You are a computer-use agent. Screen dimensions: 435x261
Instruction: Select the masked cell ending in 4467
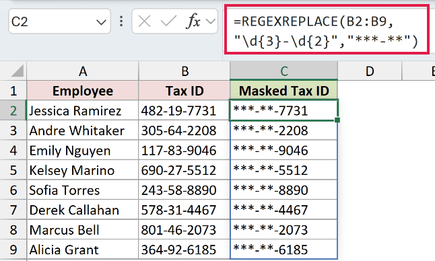(x=283, y=210)
